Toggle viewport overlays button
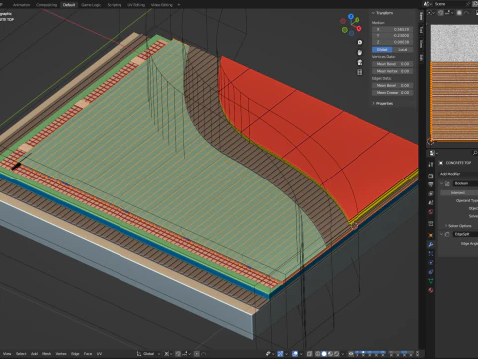This screenshot has height=359, width=478. click(295, 354)
